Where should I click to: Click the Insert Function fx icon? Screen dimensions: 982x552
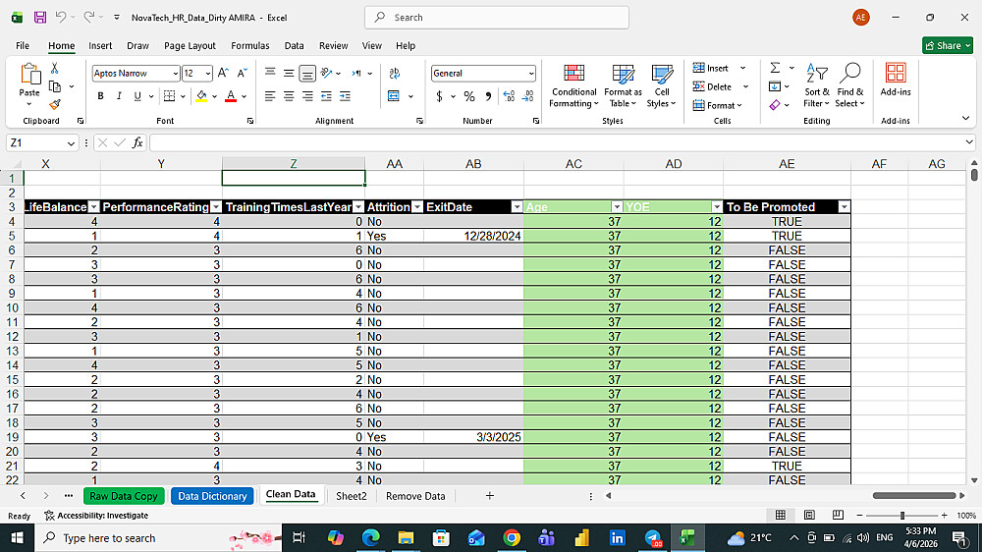[137, 142]
